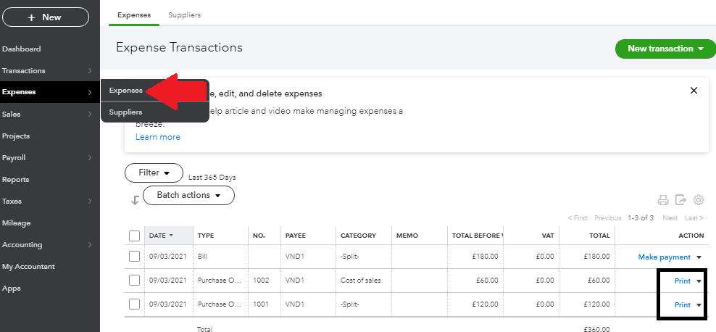Click the export icon above the table

(680, 200)
